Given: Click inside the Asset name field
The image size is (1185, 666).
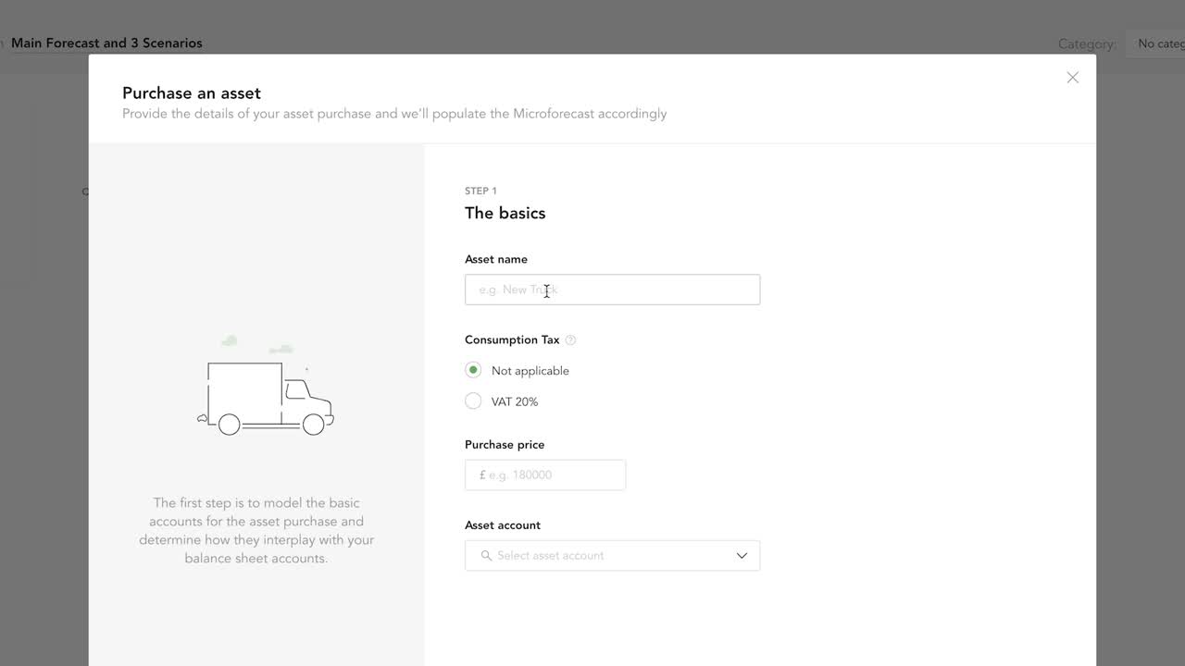Looking at the screenshot, I should click(611, 290).
